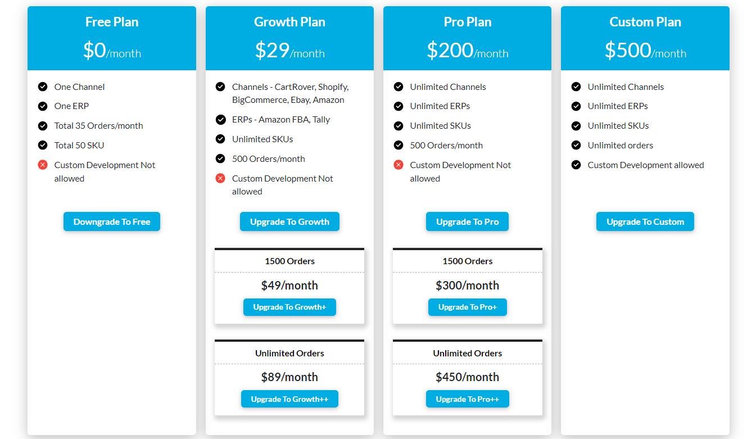Click the red X icon in Free Plan

click(43, 165)
